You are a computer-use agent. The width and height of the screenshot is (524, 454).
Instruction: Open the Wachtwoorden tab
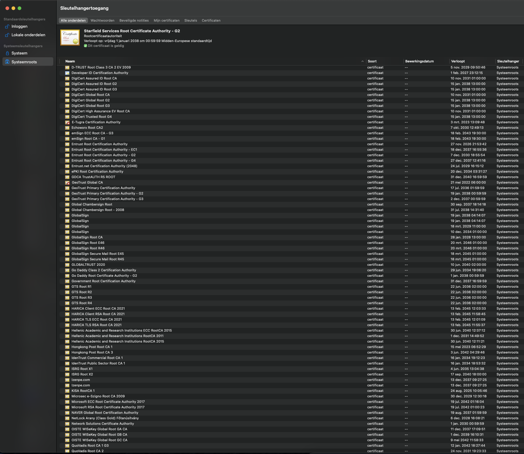click(x=103, y=20)
